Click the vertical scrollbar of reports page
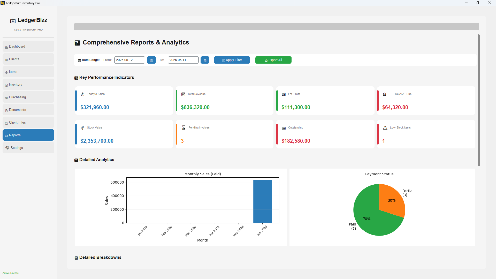 tap(478, 100)
